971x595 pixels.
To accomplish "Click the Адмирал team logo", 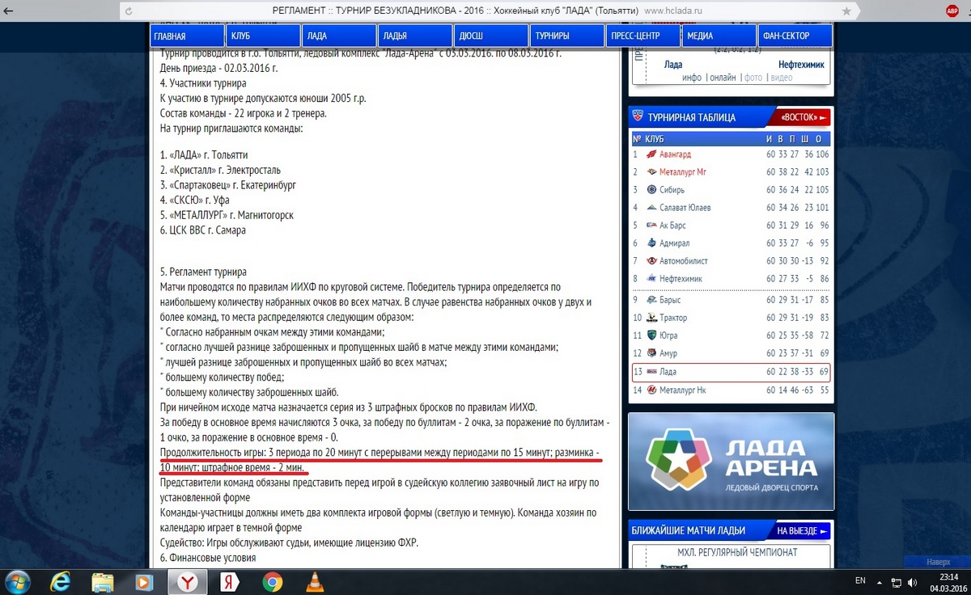I will point(651,243).
